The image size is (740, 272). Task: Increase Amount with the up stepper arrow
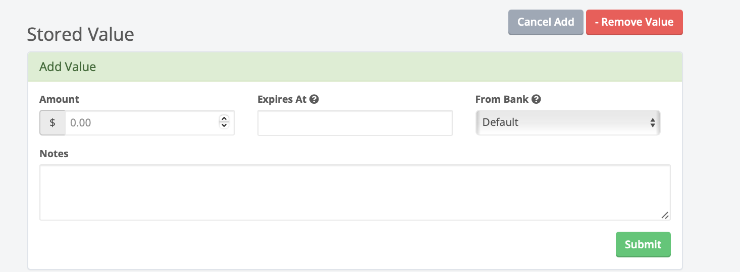click(224, 119)
